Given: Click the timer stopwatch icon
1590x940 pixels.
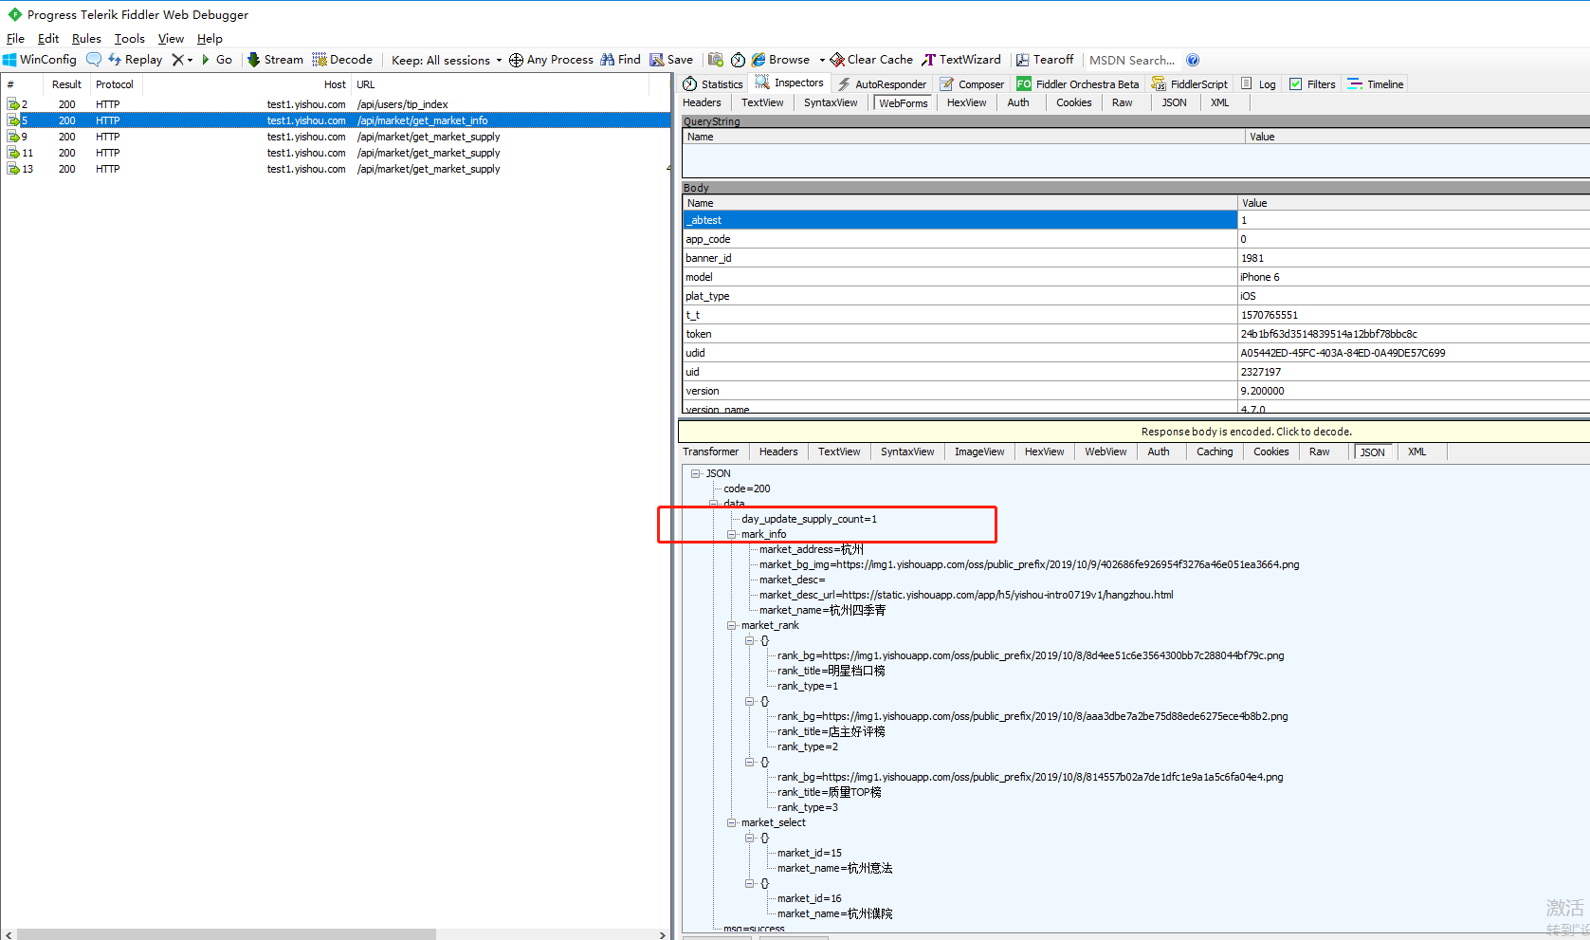Looking at the screenshot, I should coord(738,60).
